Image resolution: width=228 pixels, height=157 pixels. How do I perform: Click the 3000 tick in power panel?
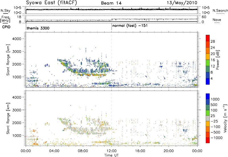17,52
